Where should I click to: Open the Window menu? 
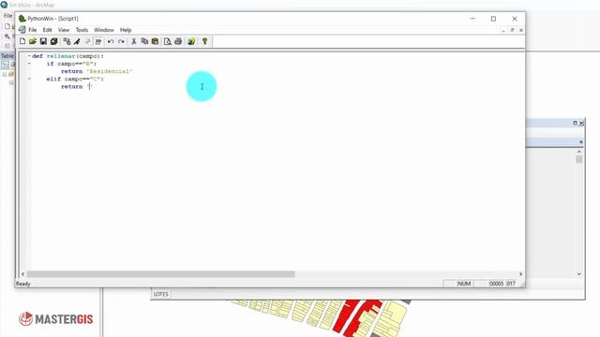[x=104, y=30]
